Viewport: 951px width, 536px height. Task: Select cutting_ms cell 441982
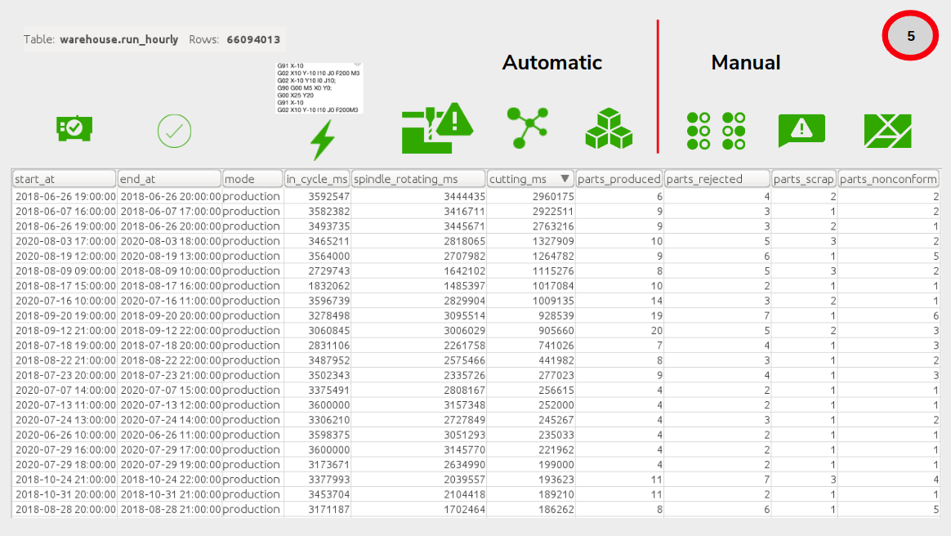point(531,360)
